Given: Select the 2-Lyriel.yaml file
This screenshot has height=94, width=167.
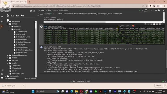Looking at the screenshot, I should [21, 34].
